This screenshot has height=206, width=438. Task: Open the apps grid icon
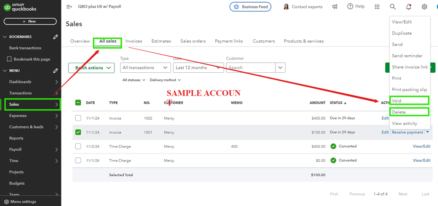pos(377,7)
